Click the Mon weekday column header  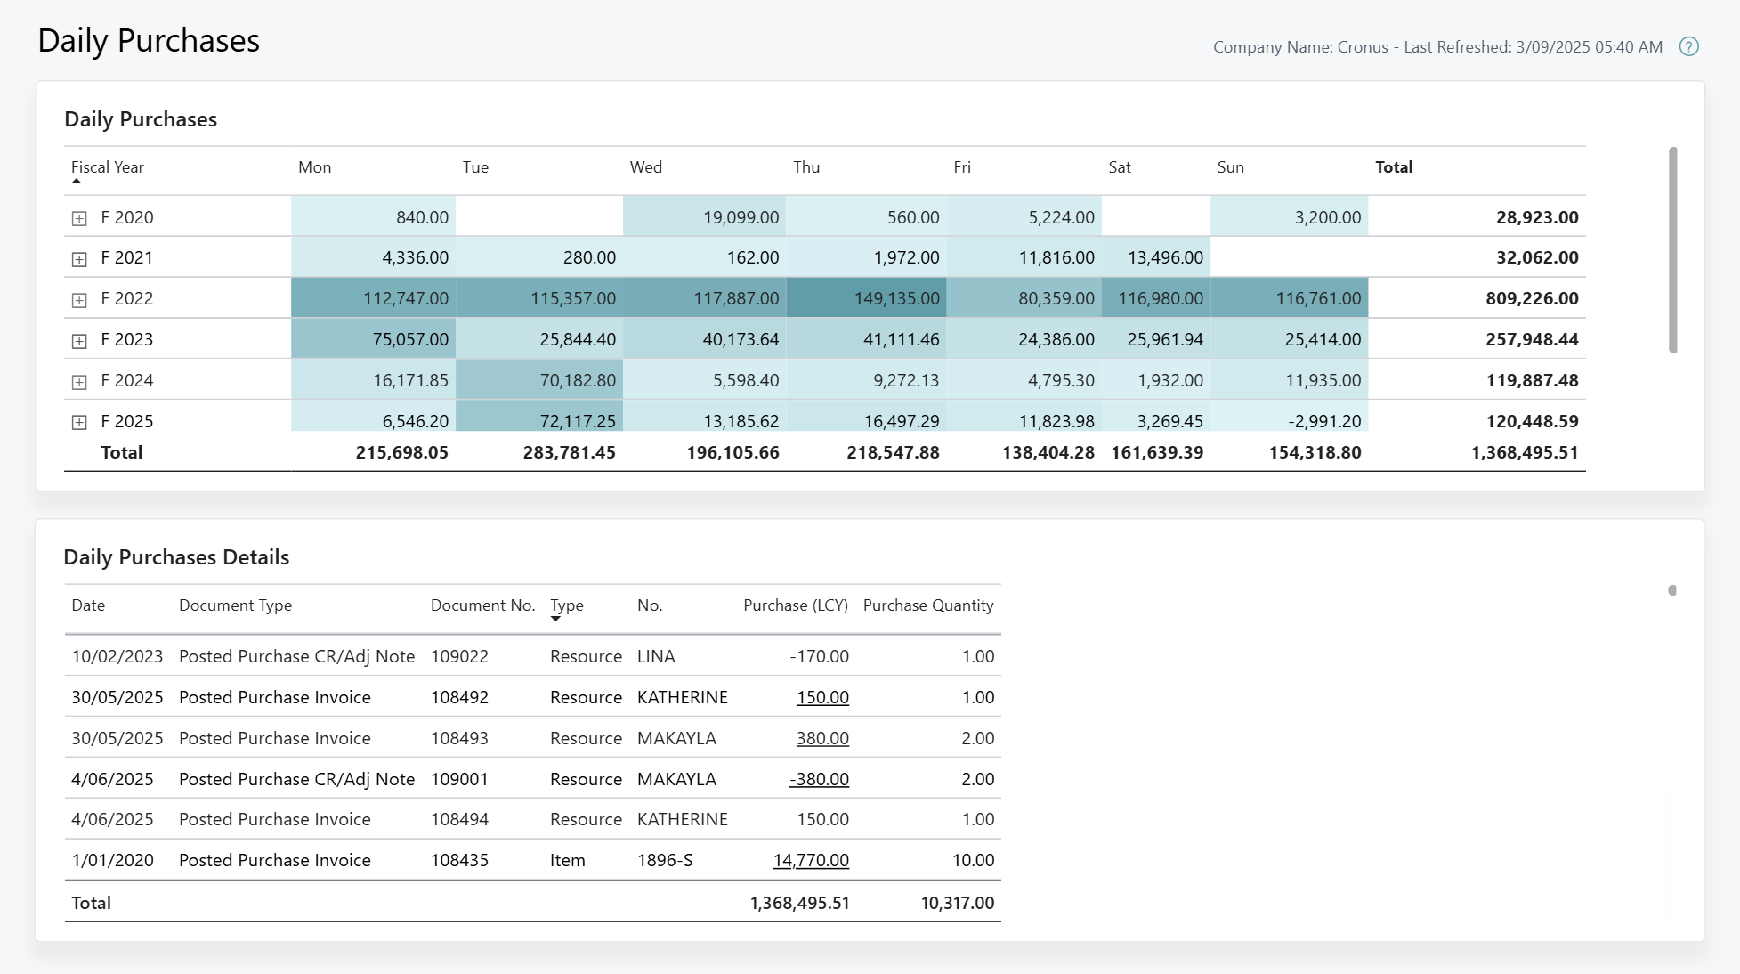(x=313, y=167)
